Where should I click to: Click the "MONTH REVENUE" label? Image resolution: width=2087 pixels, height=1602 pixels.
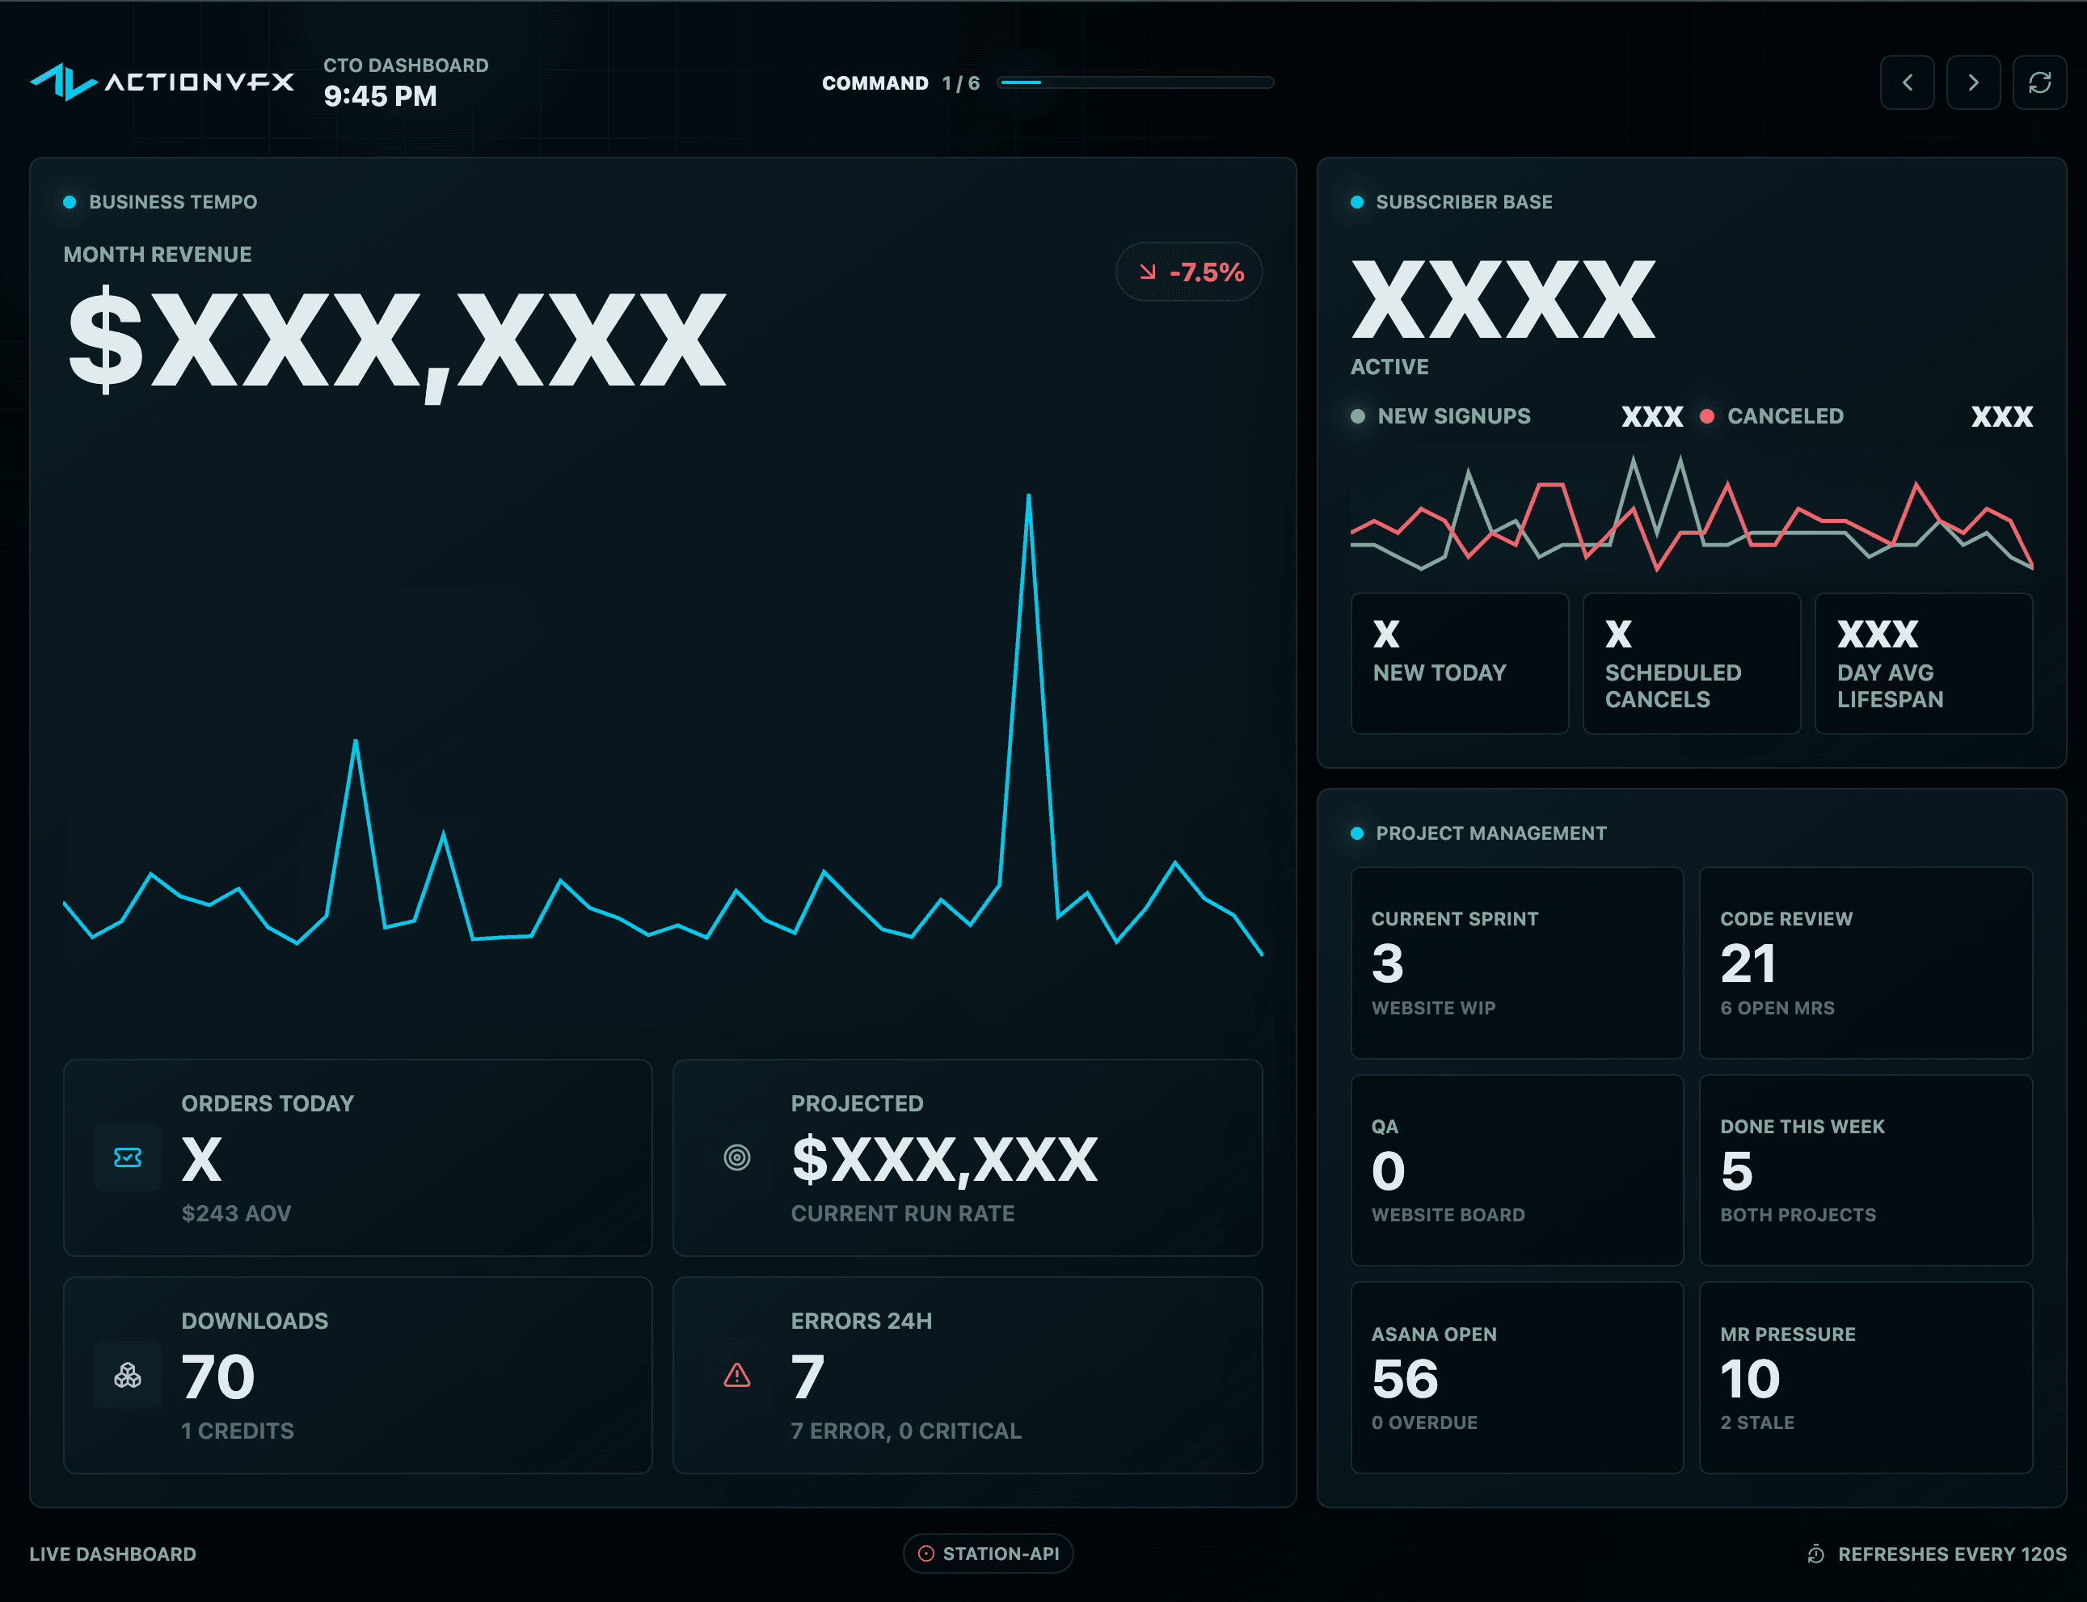[158, 255]
